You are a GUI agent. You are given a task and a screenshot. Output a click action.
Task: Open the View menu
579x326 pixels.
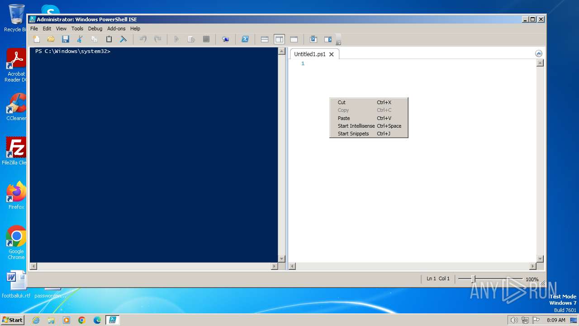pyautogui.click(x=61, y=29)
